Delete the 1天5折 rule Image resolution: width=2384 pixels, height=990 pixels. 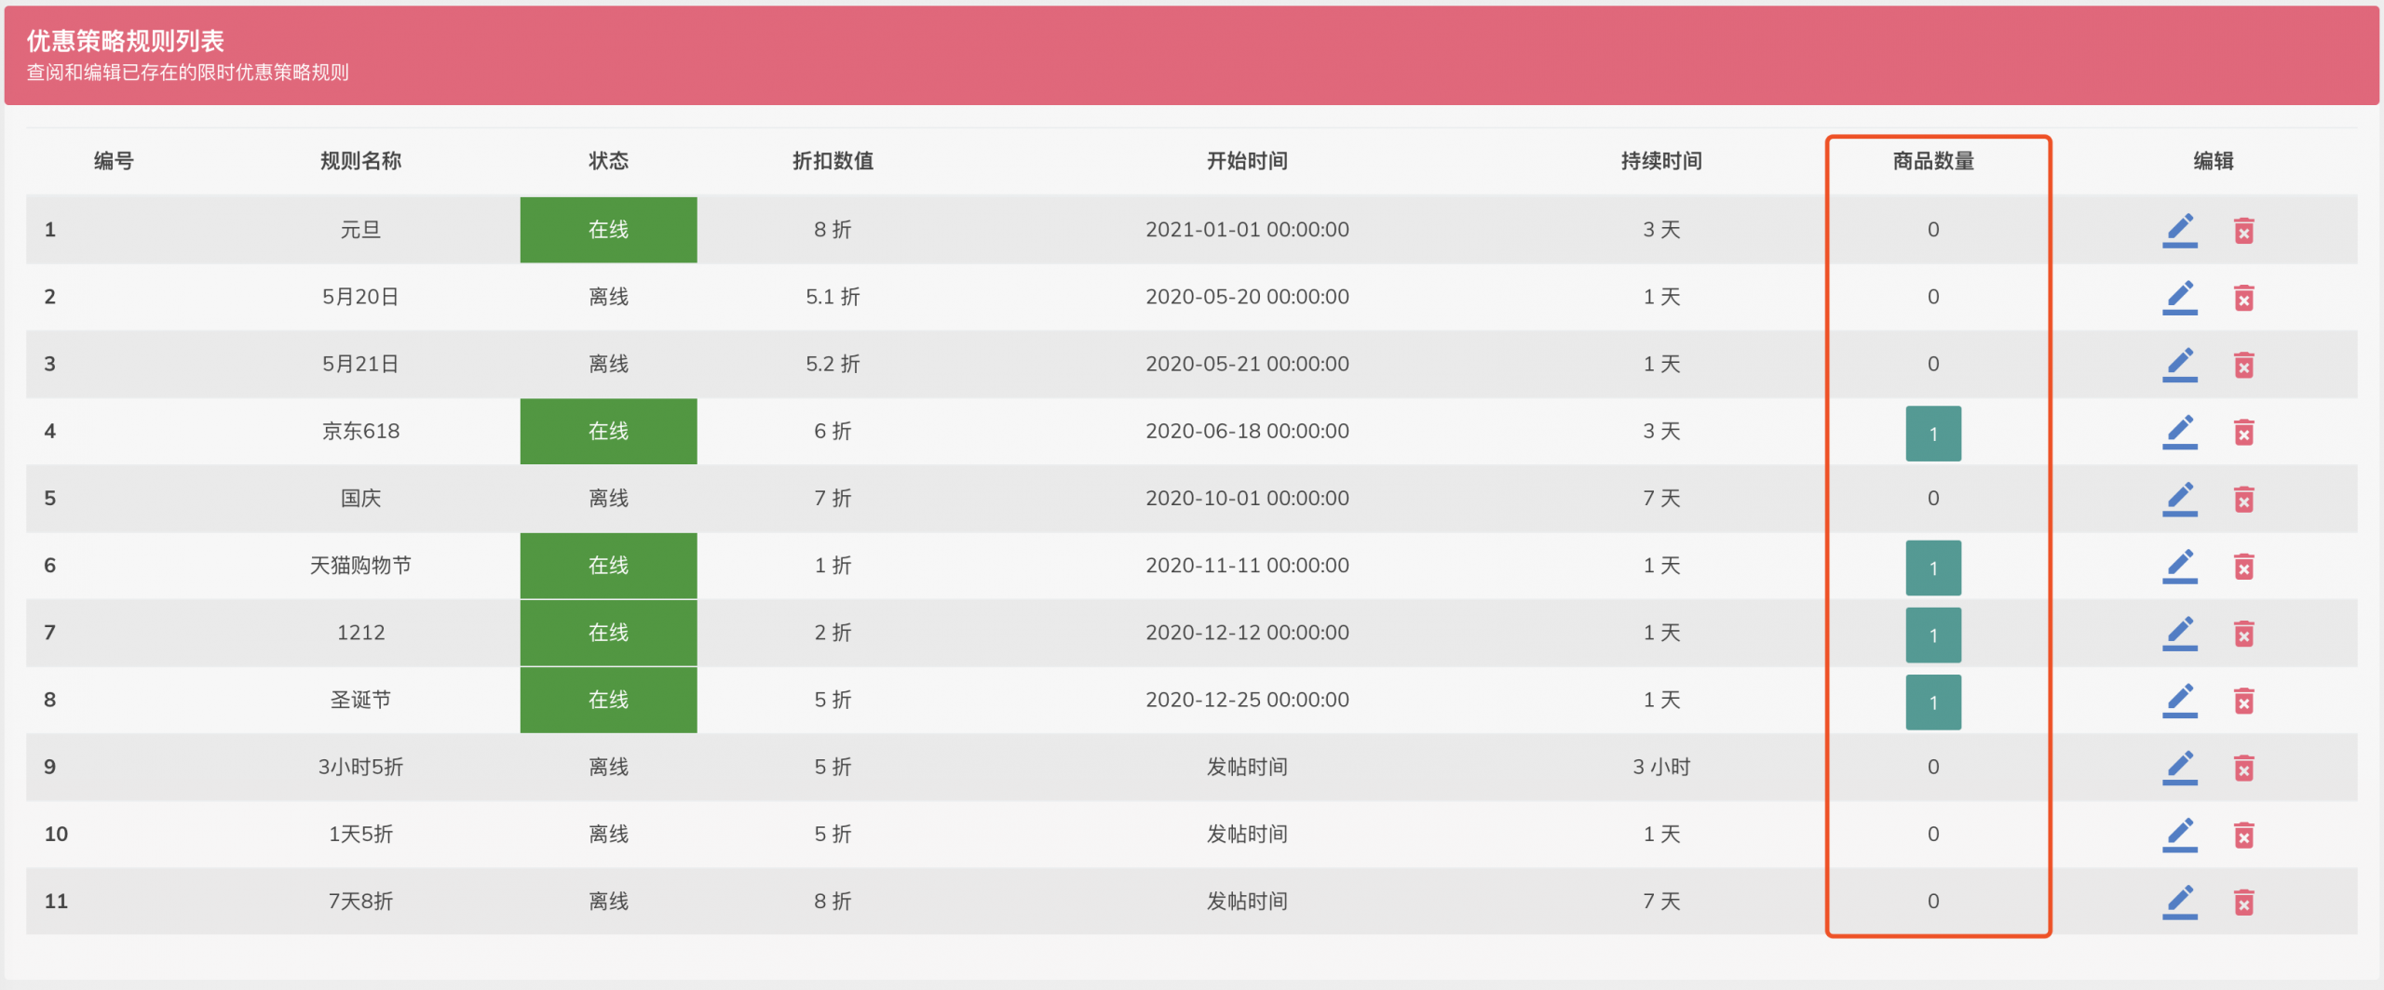tap(2243, 836)
